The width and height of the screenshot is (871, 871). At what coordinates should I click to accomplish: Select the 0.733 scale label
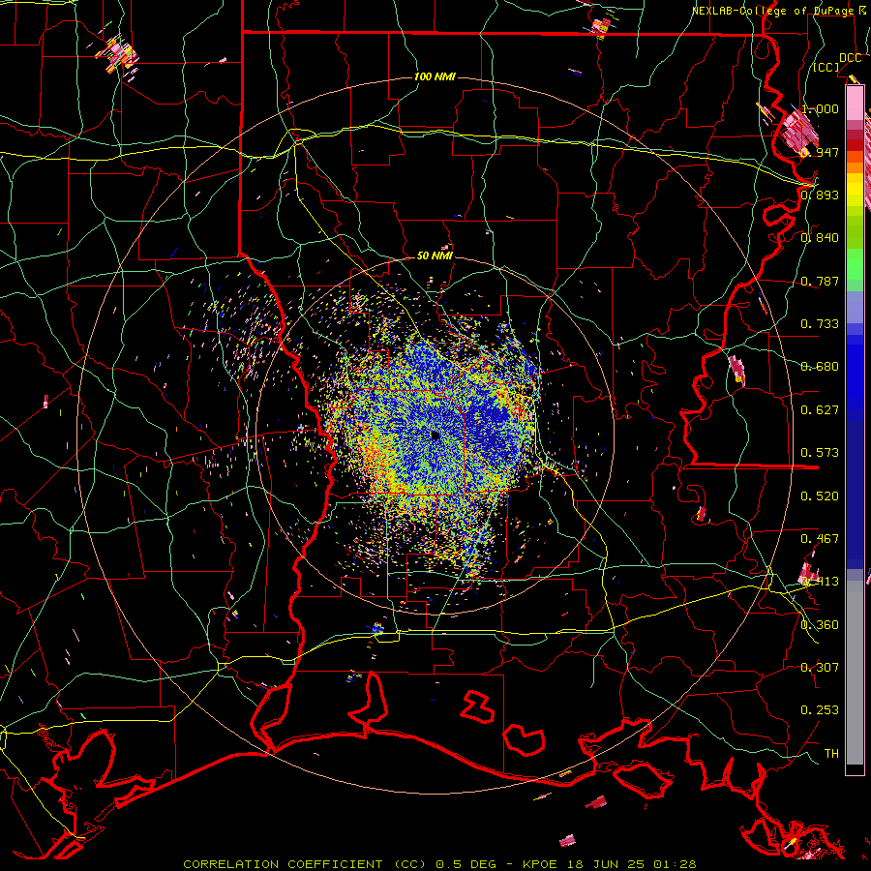pos(820,323)
